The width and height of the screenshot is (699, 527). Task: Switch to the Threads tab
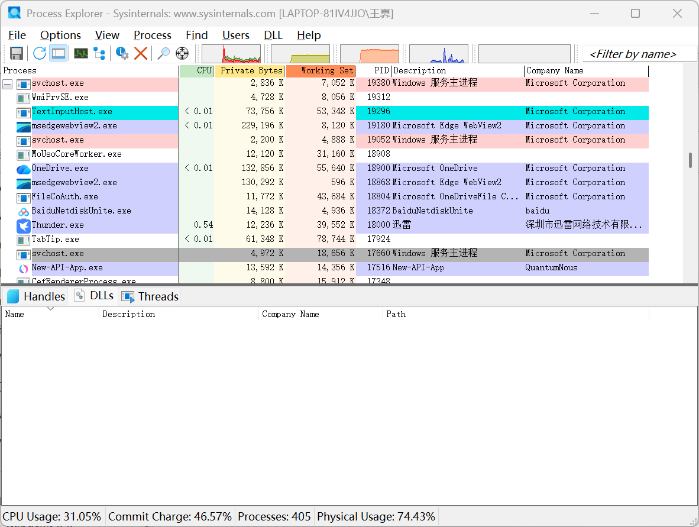(150, 296)
